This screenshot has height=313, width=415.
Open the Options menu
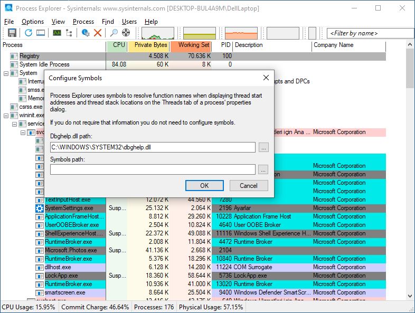(33, 22)
